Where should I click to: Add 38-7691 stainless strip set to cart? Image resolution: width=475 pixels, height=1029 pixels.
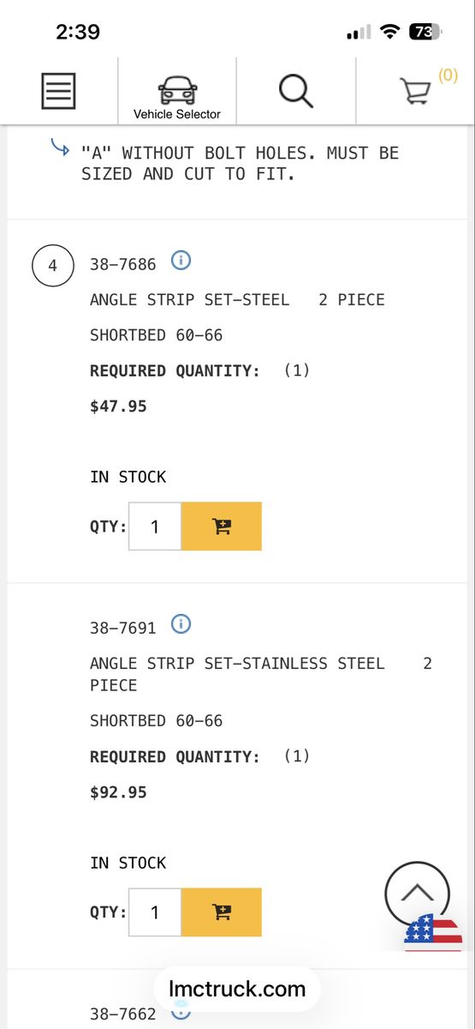(222, 912)
